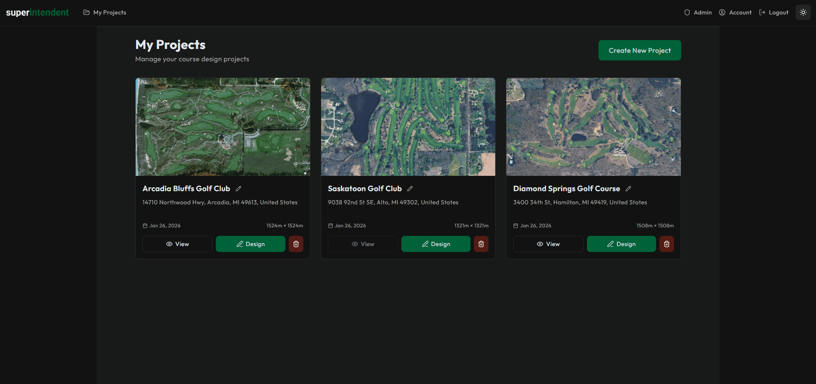Screen dimensions: 816x384
Task: Click the superintendent logo
Action: [38, 12]
